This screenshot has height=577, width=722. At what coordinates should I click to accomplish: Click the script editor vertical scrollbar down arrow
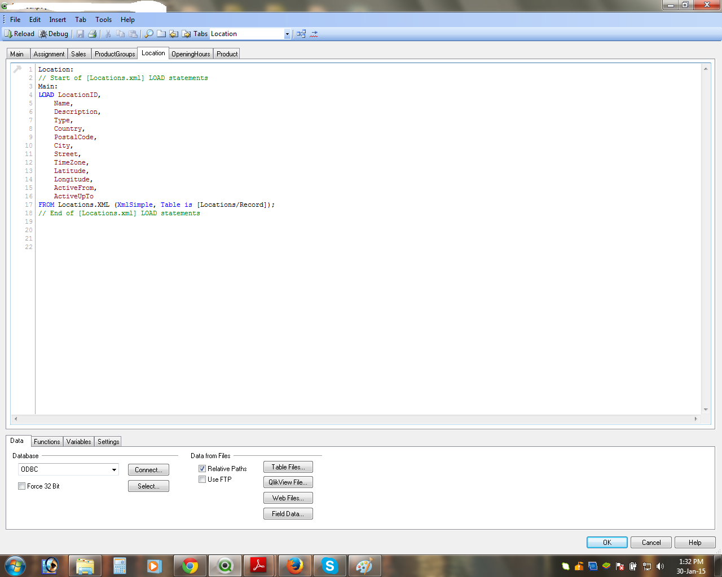(706, 410)
